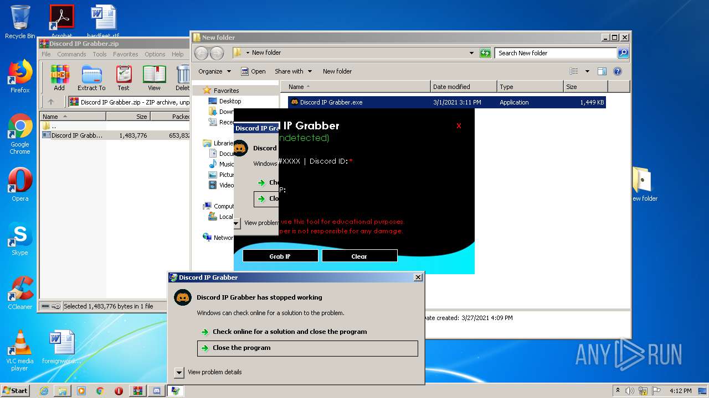Open the Commands menu in WinRAR
709x398 pixels.
click(x=71, y=54)
